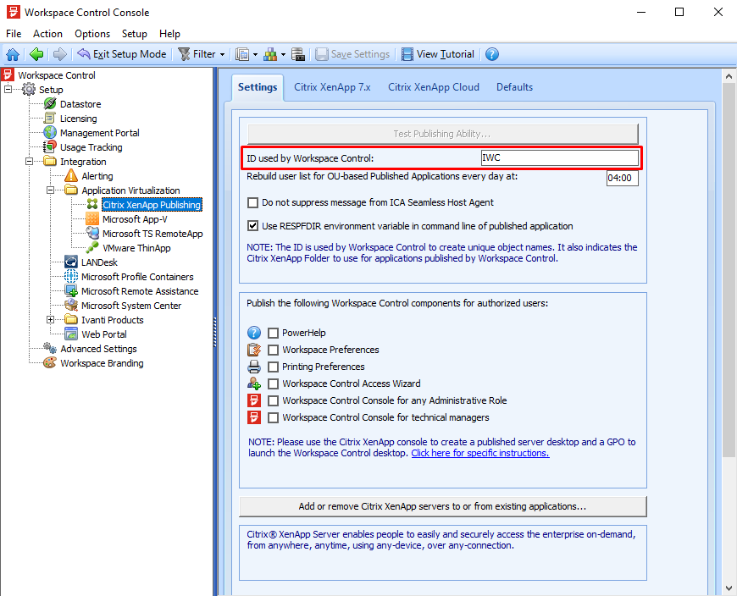The width and height of the screenshot is (737, 596).
Task: Click the vertical scrollbar up arrow
Action: [x=729, y=76]
